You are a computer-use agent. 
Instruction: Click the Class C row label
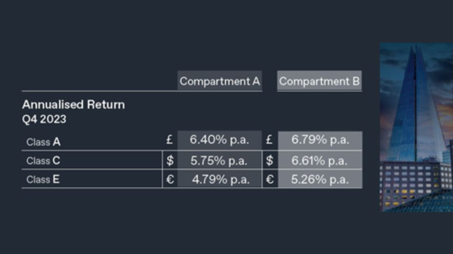[x=43, y=160]
